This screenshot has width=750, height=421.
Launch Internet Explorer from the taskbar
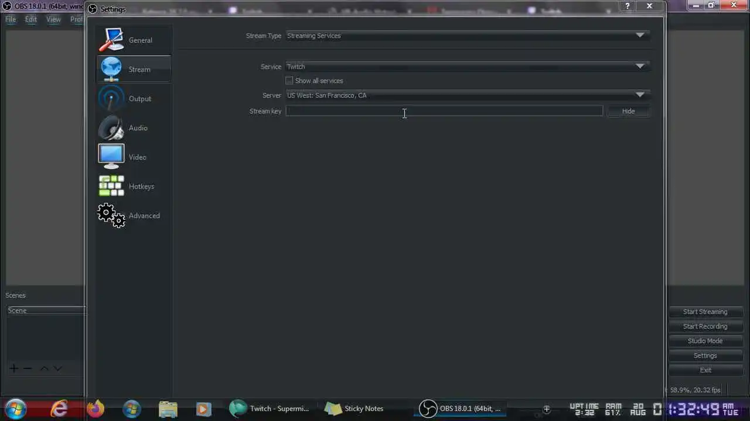coord(59,408)
